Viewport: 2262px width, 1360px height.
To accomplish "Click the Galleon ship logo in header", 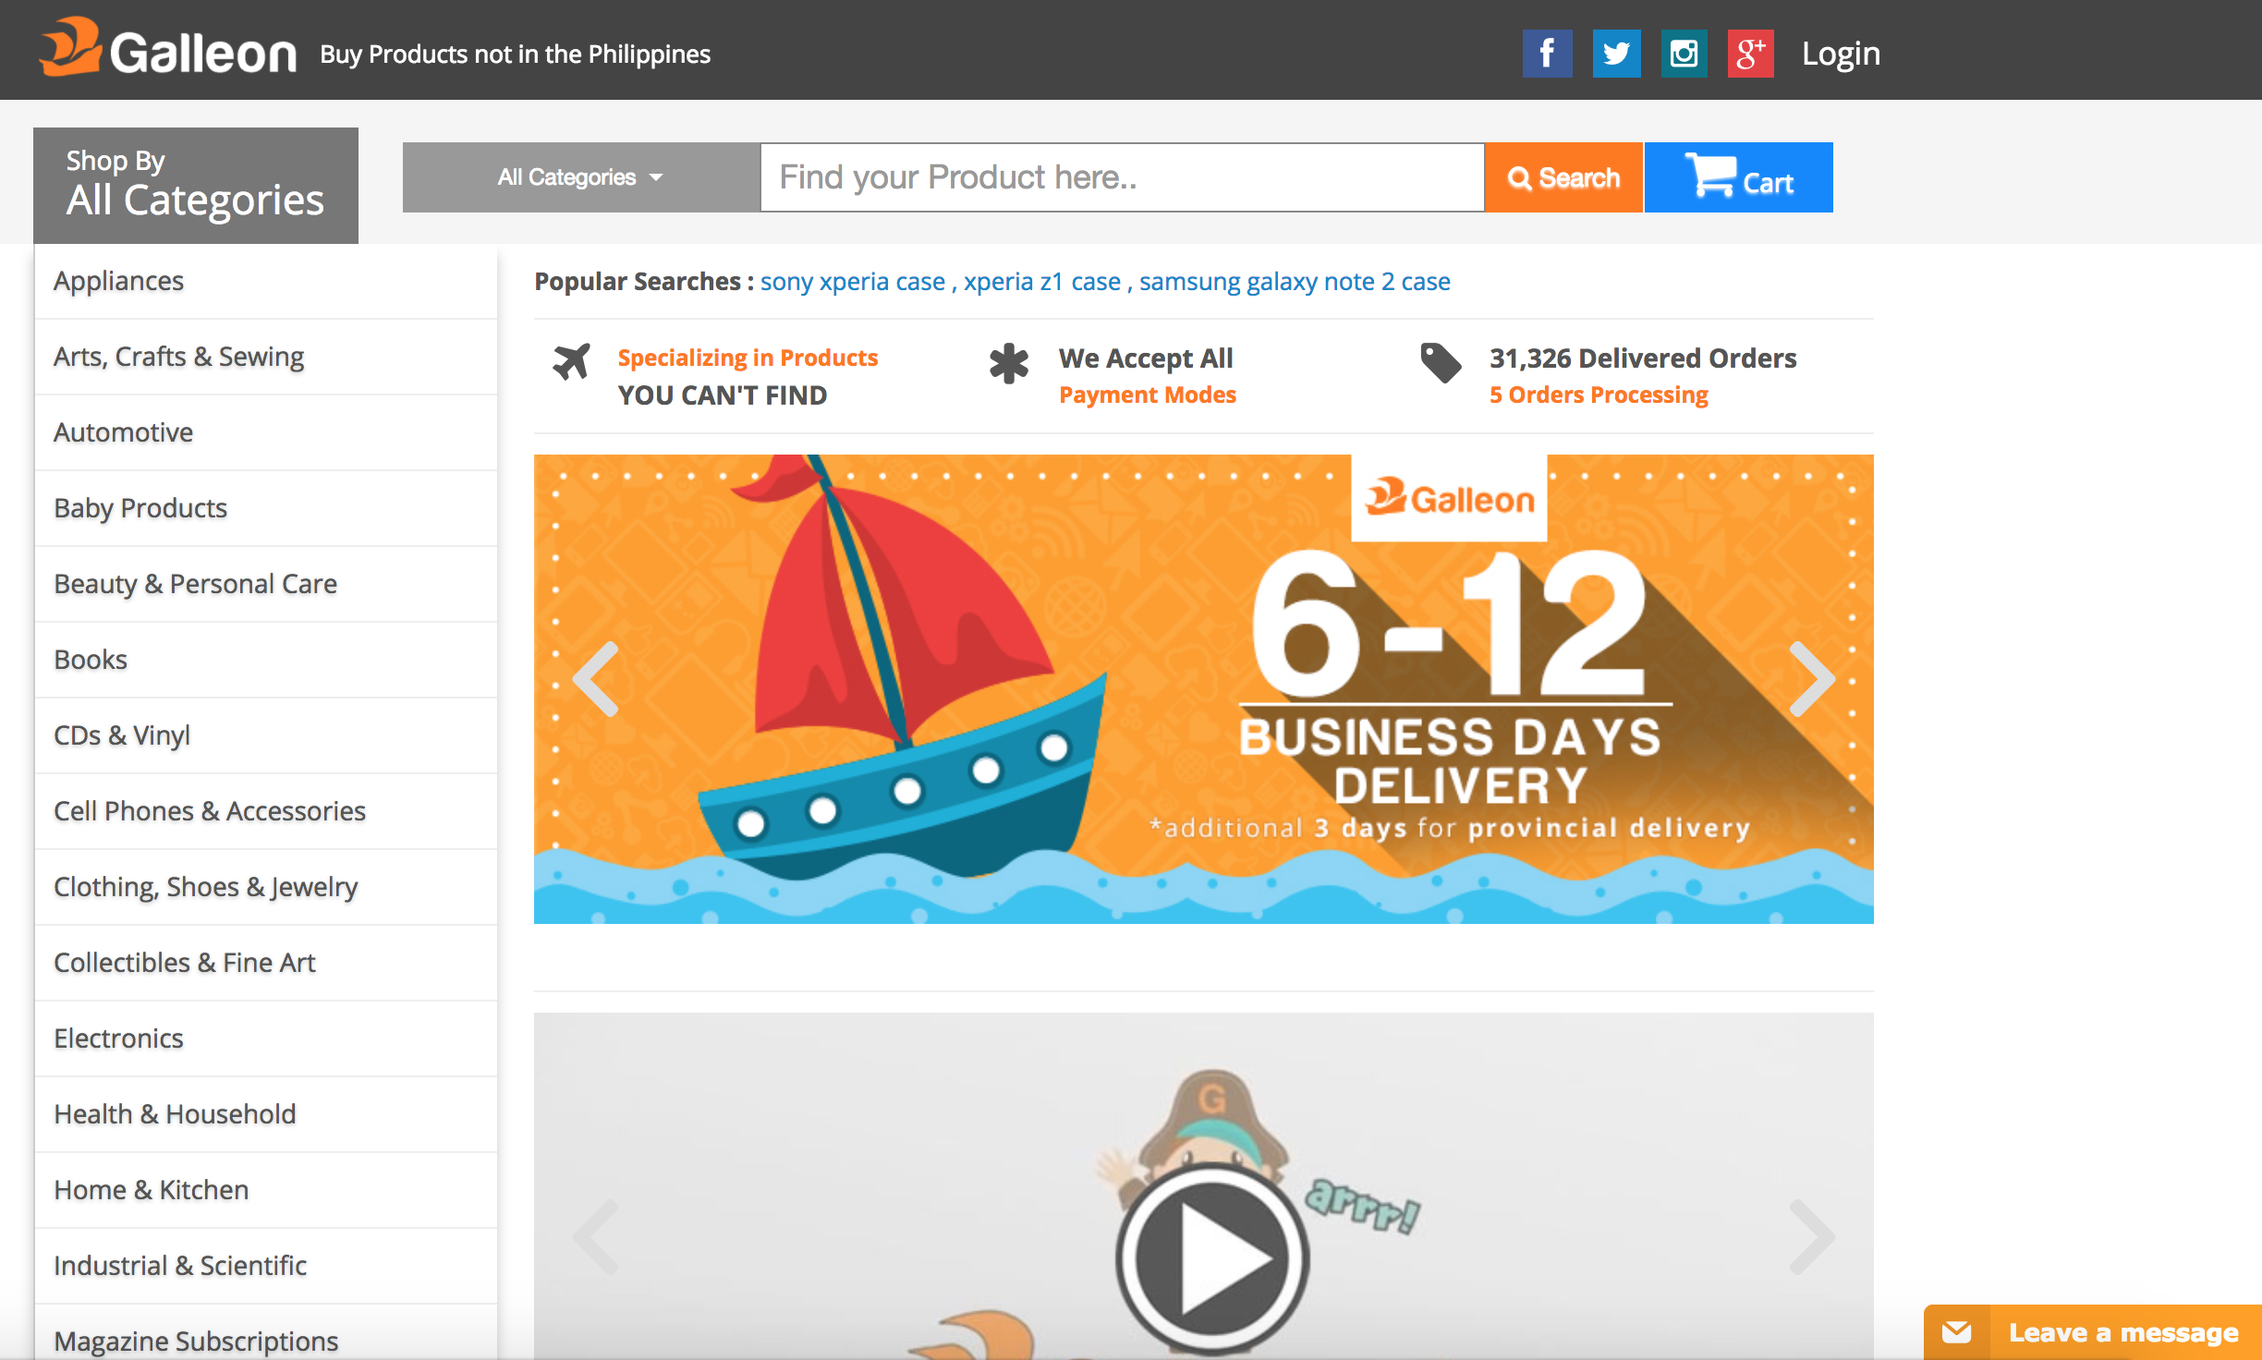I will click(x=167, y=48).
